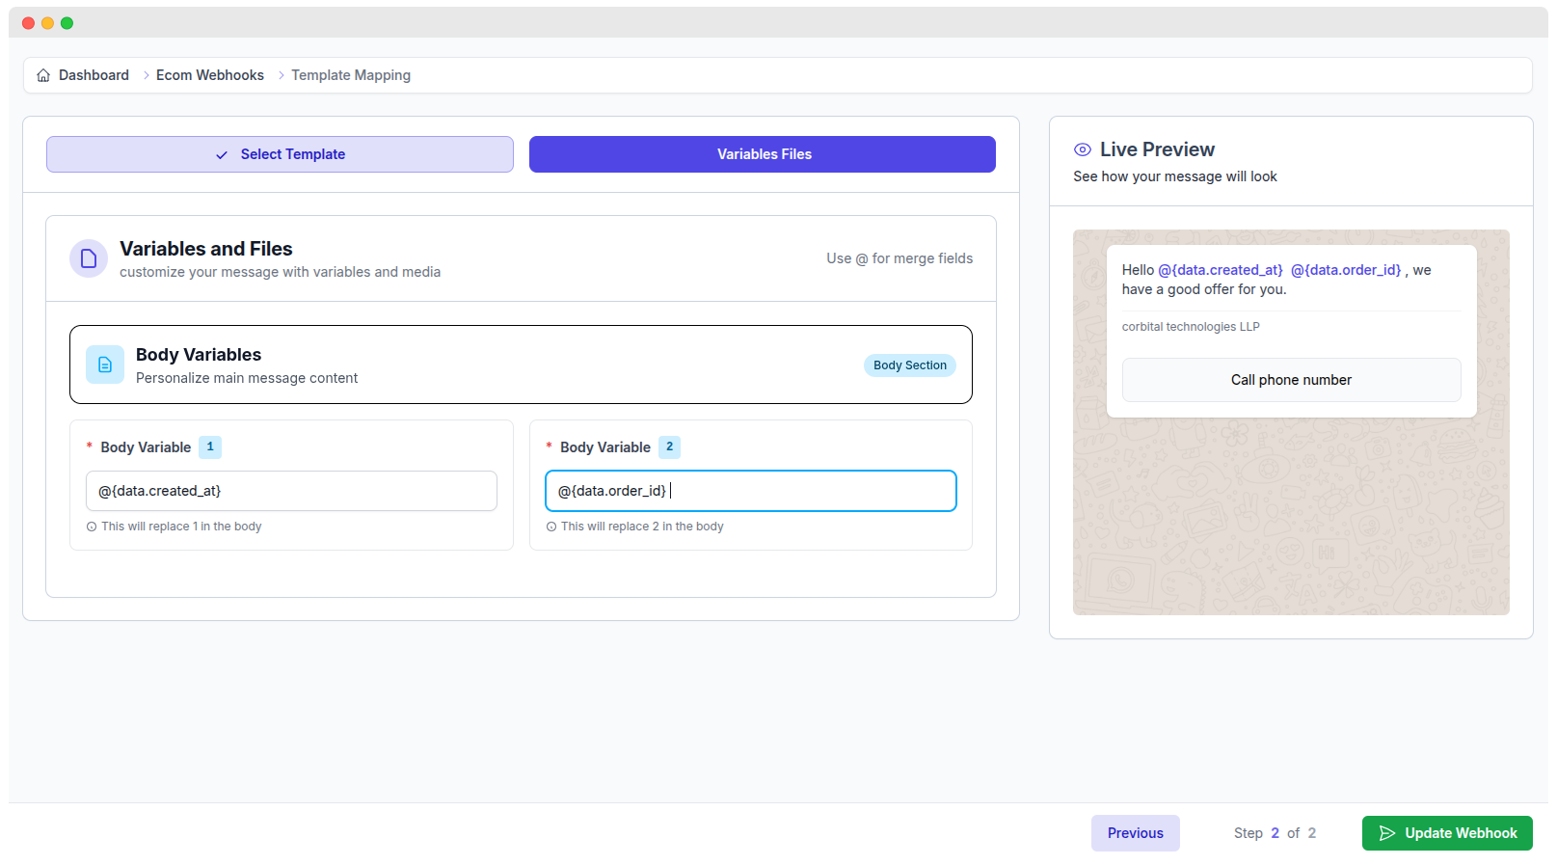Click the Live Preview eye icon
The image size is (1557, 865).
point(1083,149)
